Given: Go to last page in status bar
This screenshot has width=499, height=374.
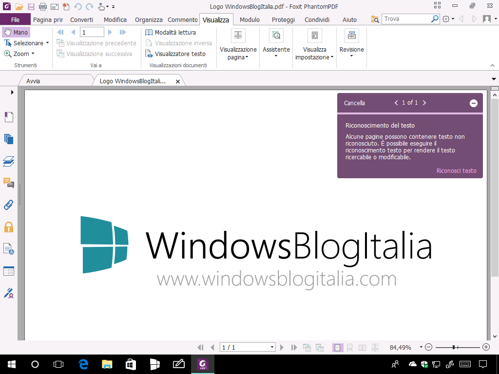Looking at the screenshot, I should pos(294,347).
